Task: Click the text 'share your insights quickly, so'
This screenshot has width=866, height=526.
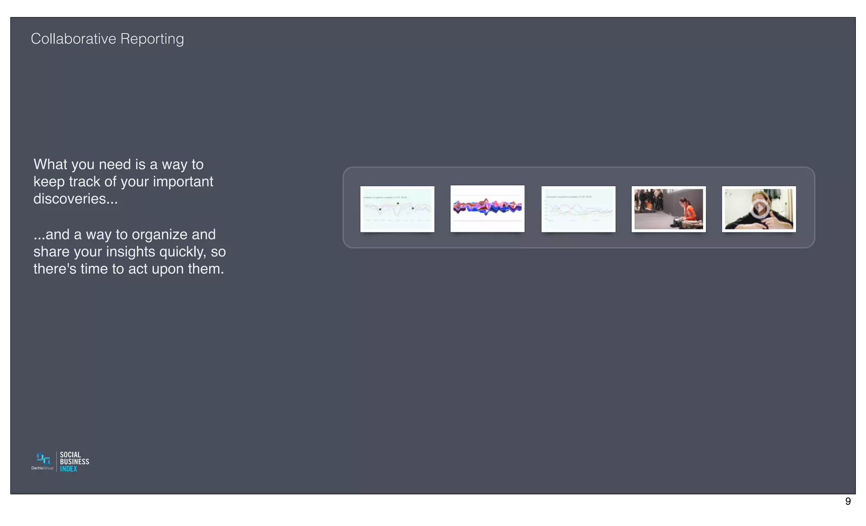Action: pos(129,251)
